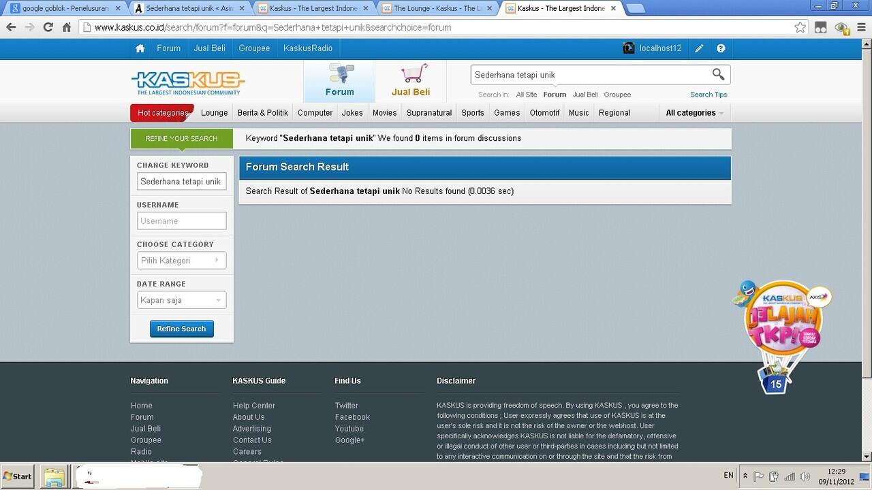Close the 'google goblok' tab
Image resolution: width=872 pixels, height=490 pixels.
[117, 8]
